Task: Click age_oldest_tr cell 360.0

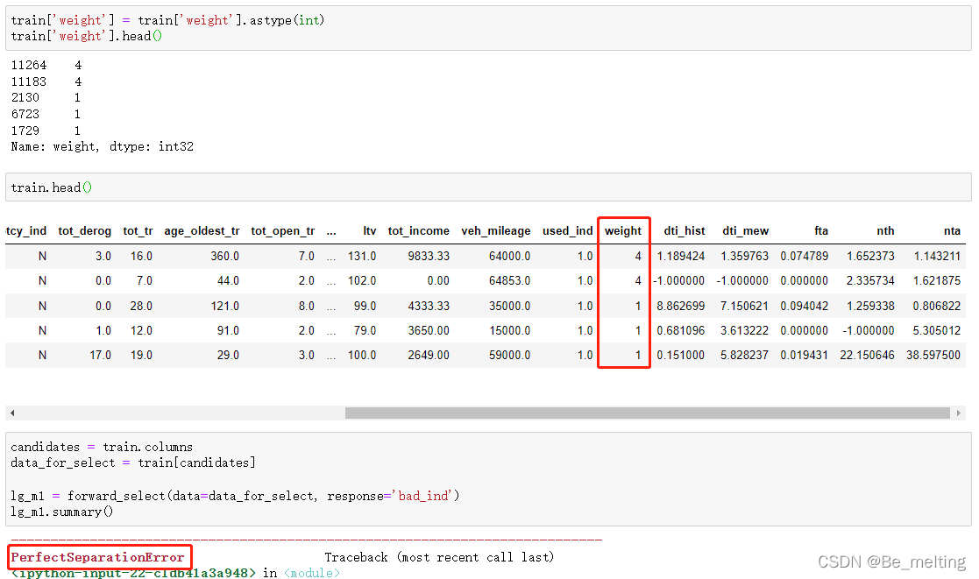Action: pyautogui.click(x=224, y=256)
